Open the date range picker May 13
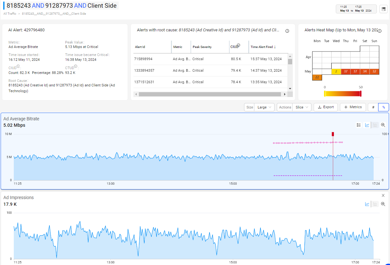Image resolution: width=390 pixels, height=265 pixels. coord(356,9)
